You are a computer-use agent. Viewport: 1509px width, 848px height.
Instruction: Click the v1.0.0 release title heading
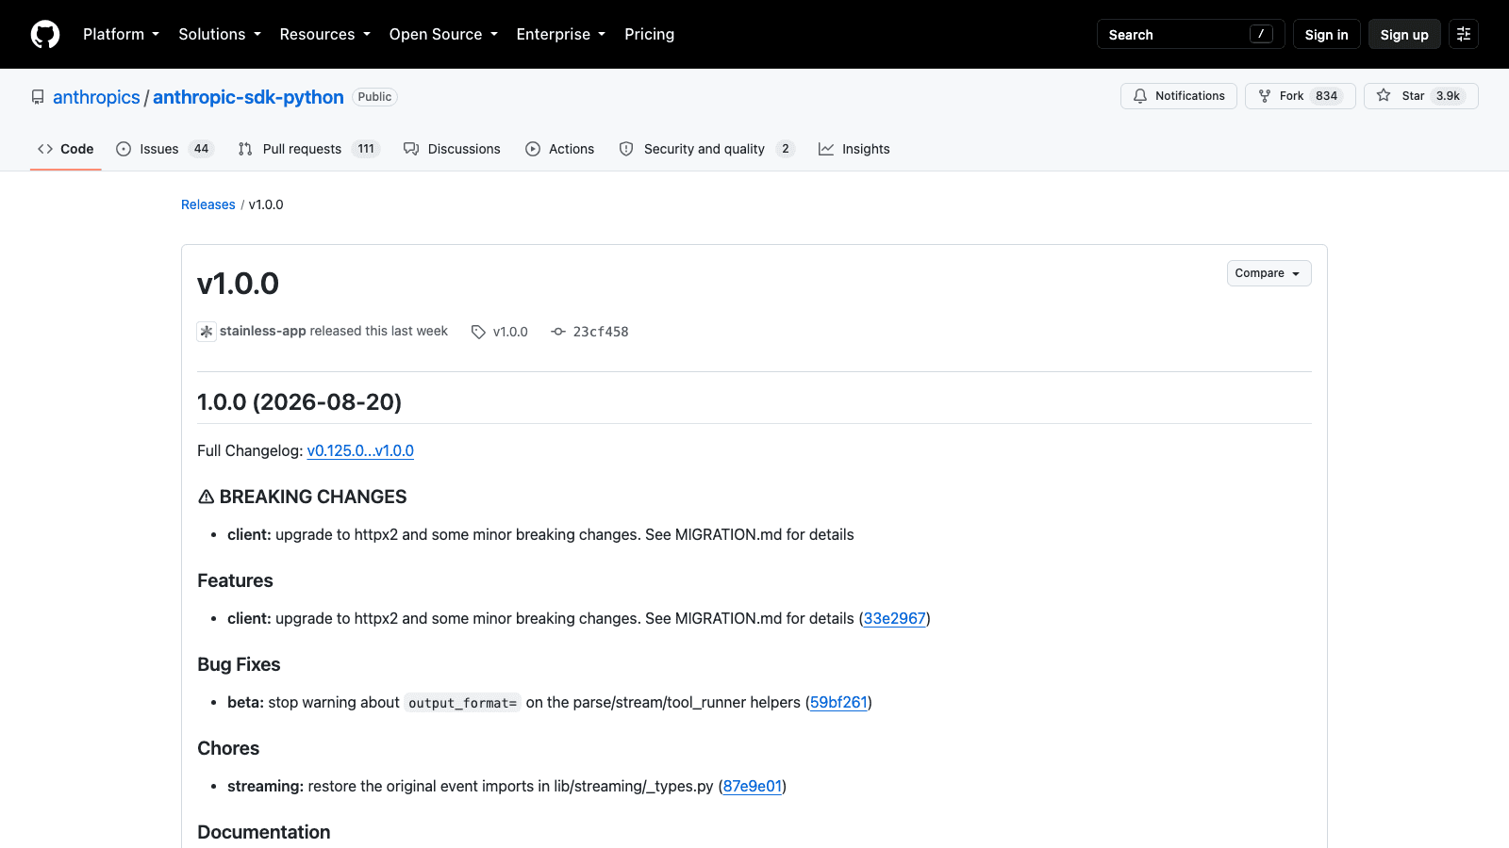coord(238,284)
